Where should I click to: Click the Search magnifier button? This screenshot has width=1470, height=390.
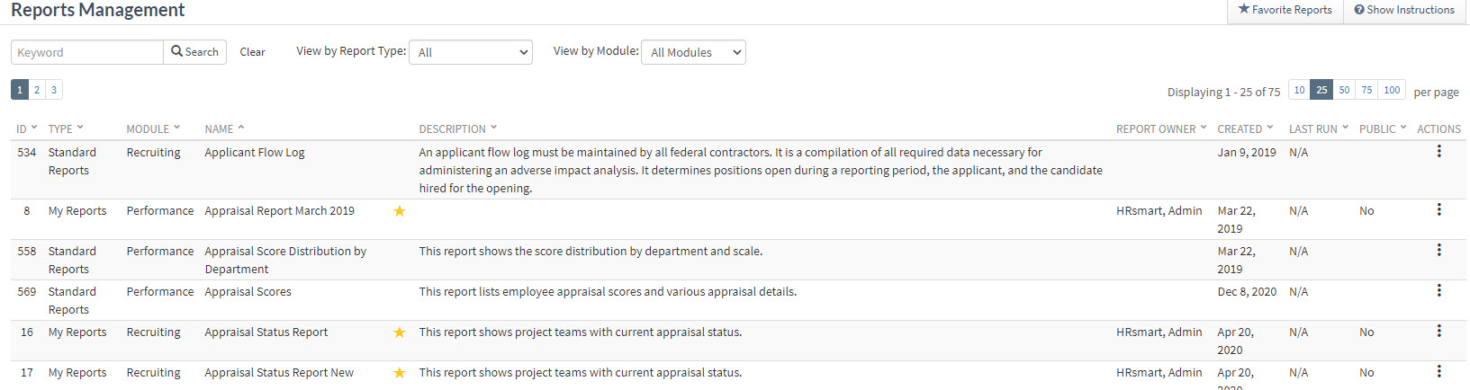(194, 52)
